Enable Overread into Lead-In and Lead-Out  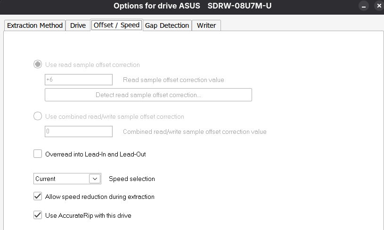[38, 154]
